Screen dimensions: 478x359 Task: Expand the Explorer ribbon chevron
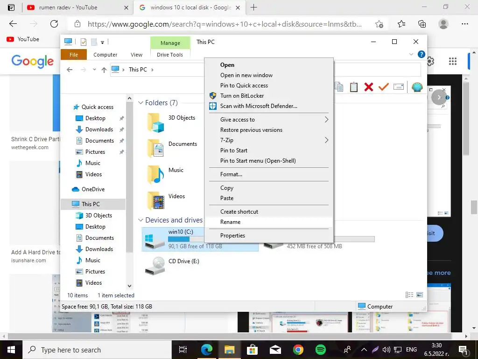click(411, 54)
